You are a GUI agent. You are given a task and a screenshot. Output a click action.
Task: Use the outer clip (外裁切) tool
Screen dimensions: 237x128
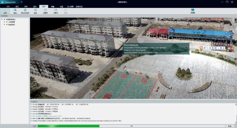pyautogui.click(x=56, y=11)
